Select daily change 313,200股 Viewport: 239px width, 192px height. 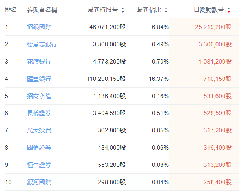click(218, 165)
